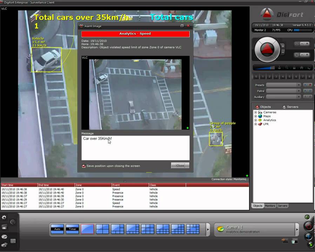Click the focus plus button in PTZ panel
Viewport: 315px width, 252px height.
tap(307, 43)
